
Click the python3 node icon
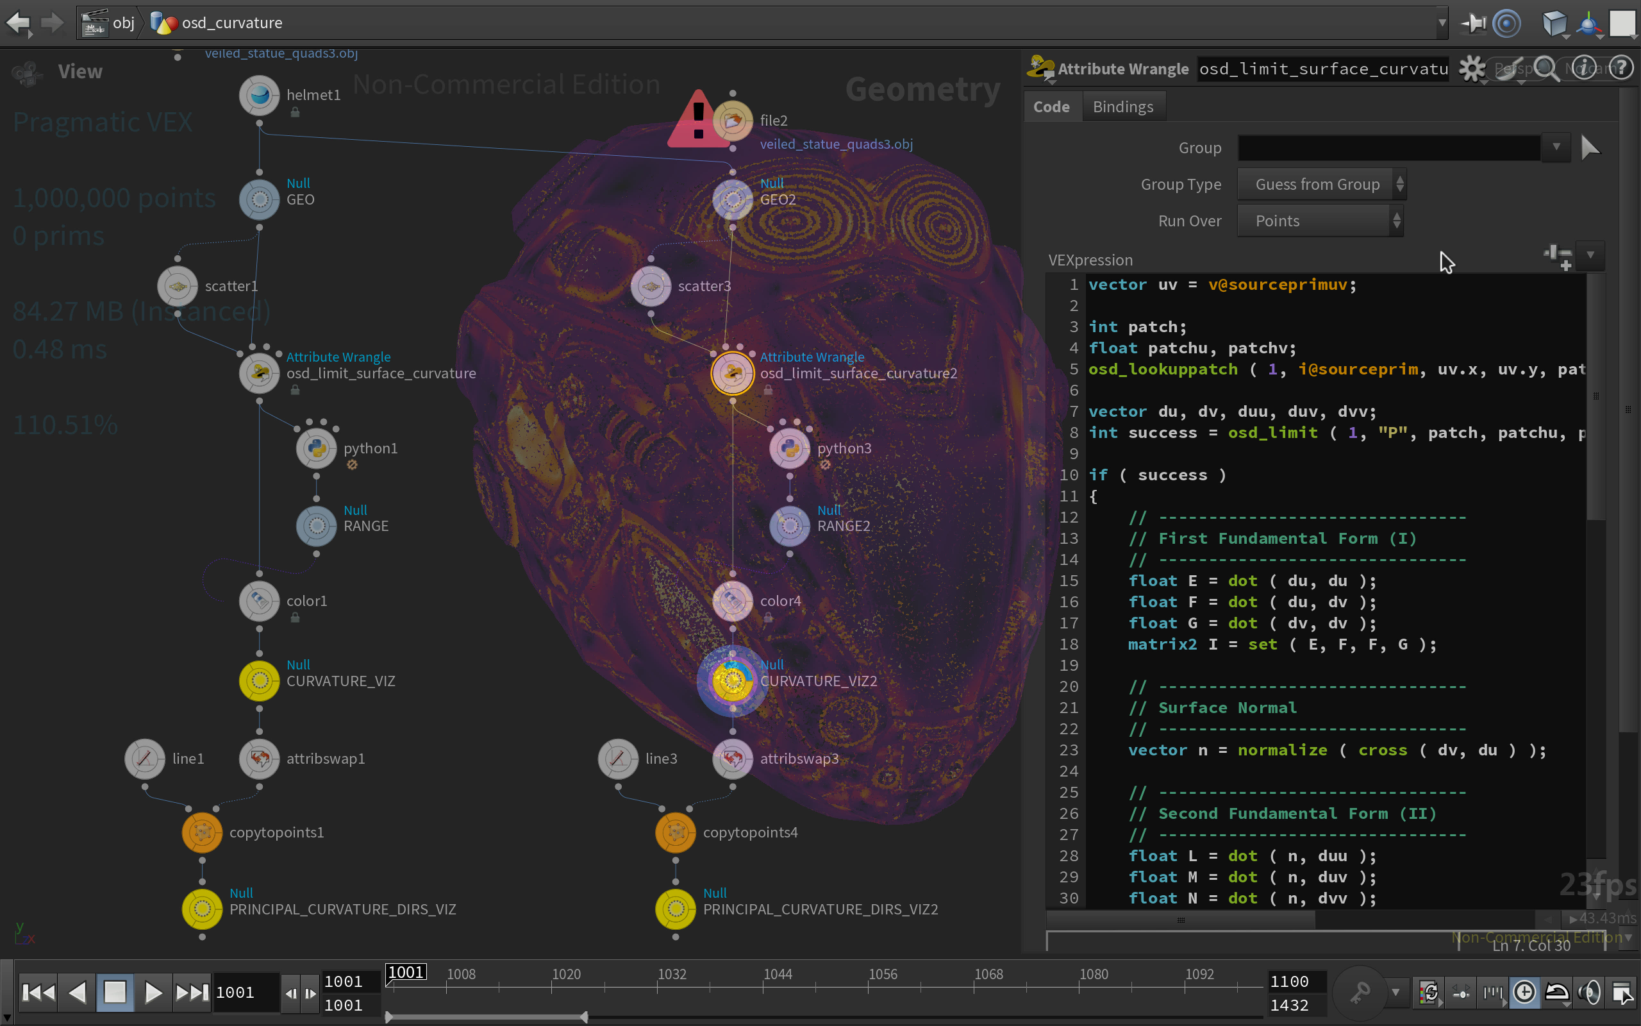coord(789,448)
